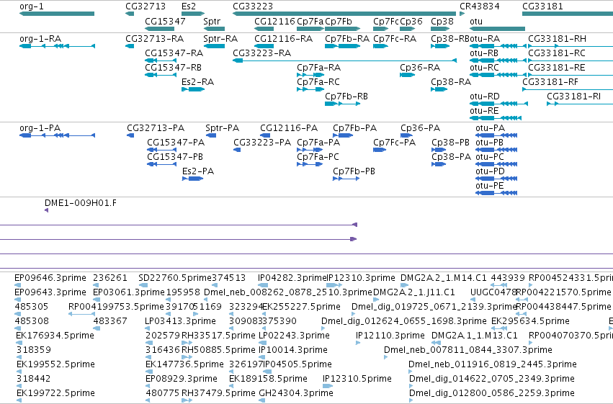Click the CG33181-RI transcript label

[573, 96]
